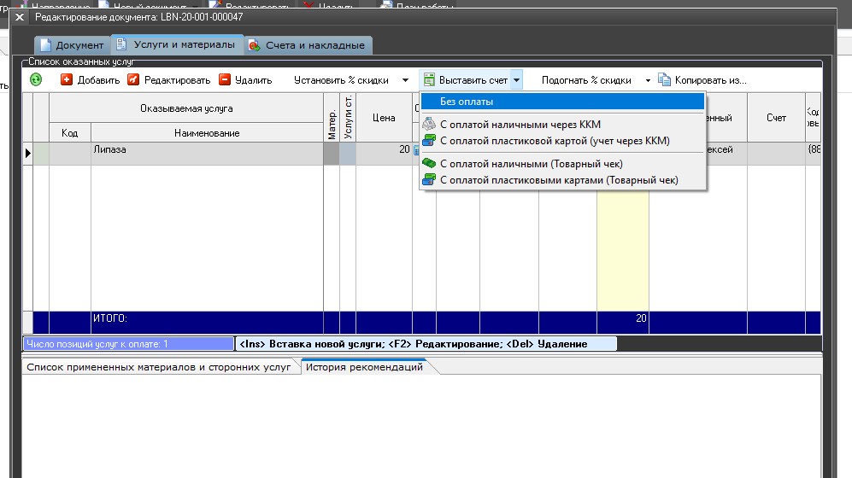Switch to the Документ tab
This screenshot has width=852, height=478.
[x=71, y=45]
